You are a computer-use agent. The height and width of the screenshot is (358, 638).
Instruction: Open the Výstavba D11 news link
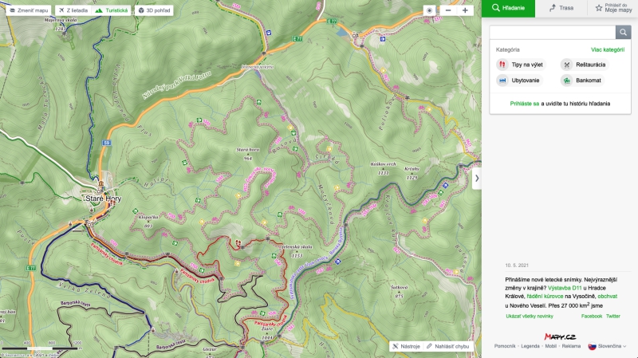[565, 288]
